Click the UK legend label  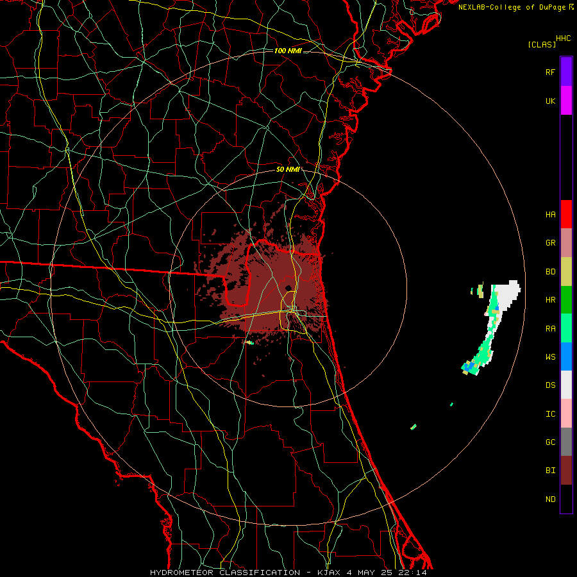pyautogui.click(x=550, y=101)
